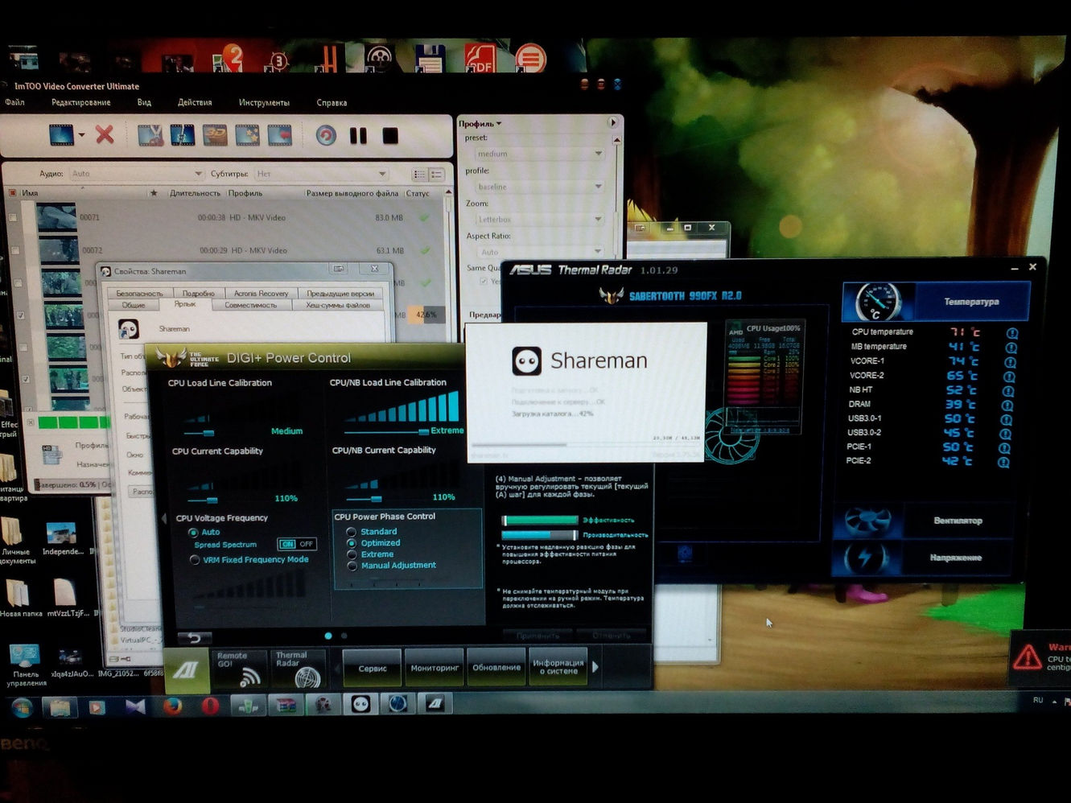Click the back arrow button in DIGI+ panel
This screenshot has height=803, width=1071.
(194, 639)
